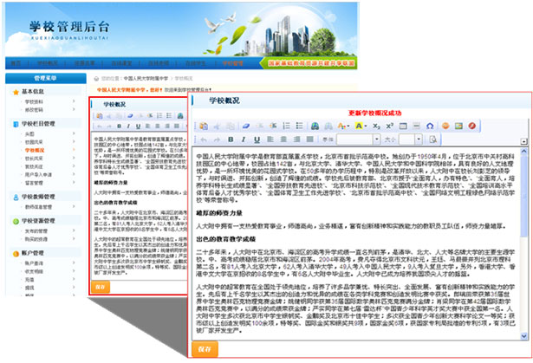Click the orange 保存 button in the enlarged panel

(x=205, y=349)
